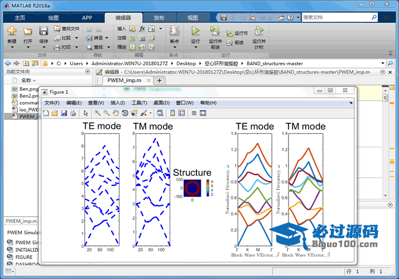Open the 插入(I) menu in Figure 1
The height and width of the screenshot is (279, 399).
click(118, 103)
